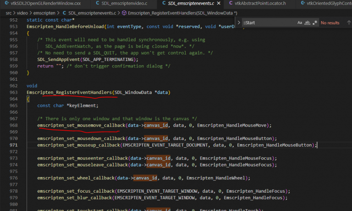Click the C icon in the breadcrumb

tap(64, 13)
